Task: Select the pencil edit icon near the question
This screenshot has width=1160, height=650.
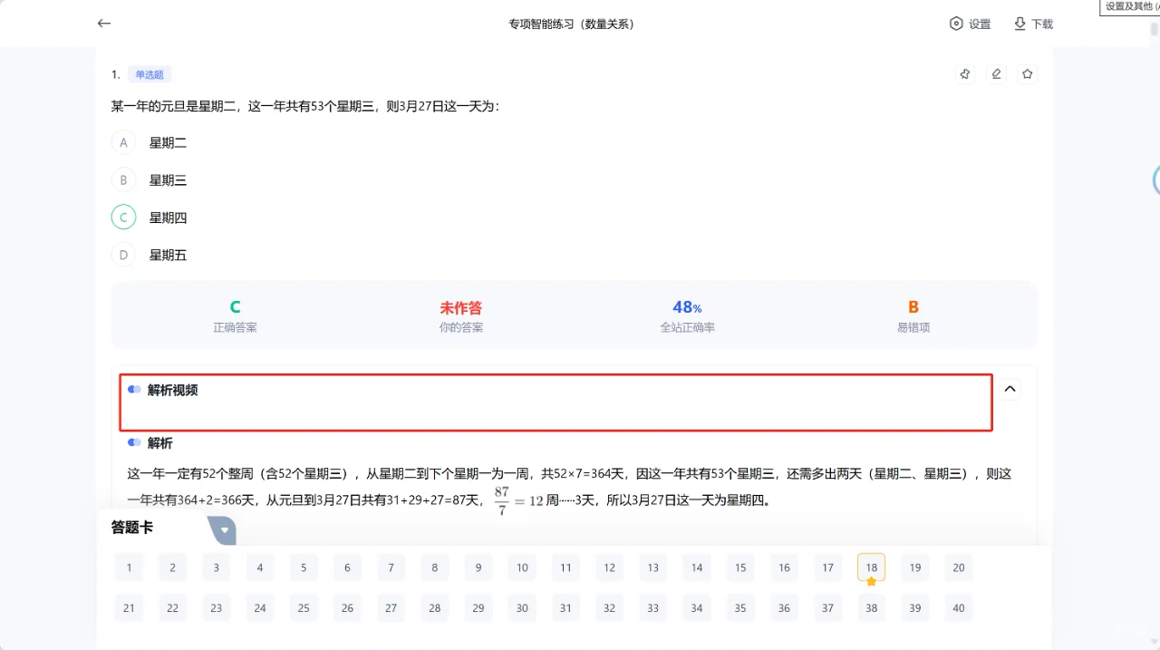Action: click(996, 73)
